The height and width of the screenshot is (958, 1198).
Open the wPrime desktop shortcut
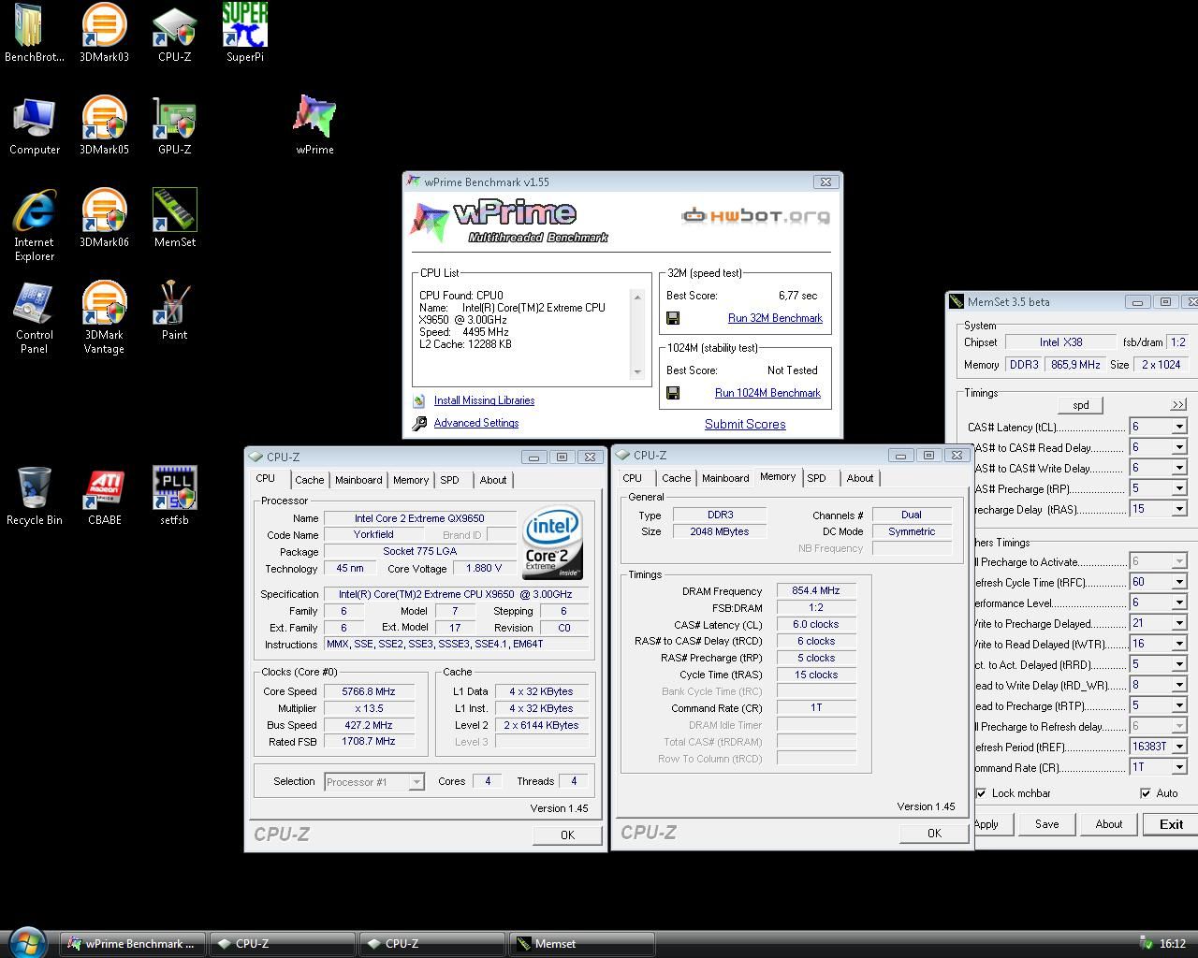pyautogui.click(x=314, y=116)
